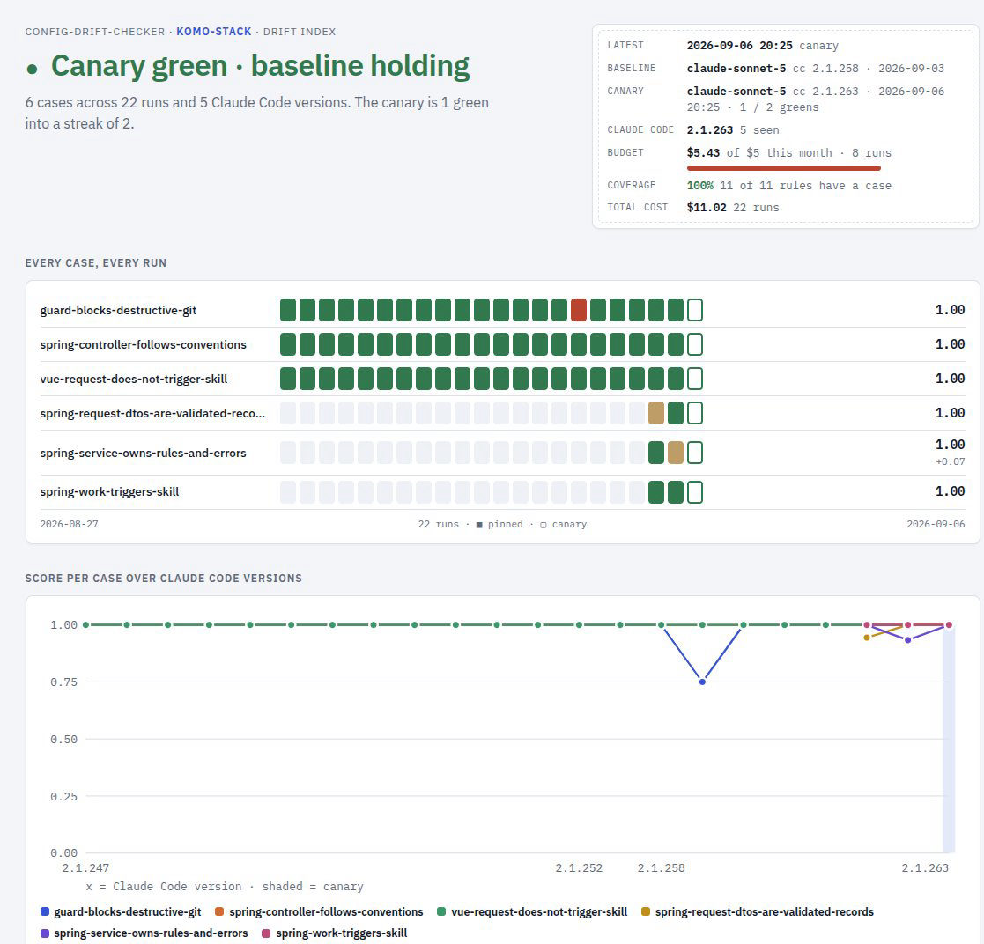
Task: Select the tan cell in spring-service-owns-rules-and-errors row
Action: click(676, 453)
